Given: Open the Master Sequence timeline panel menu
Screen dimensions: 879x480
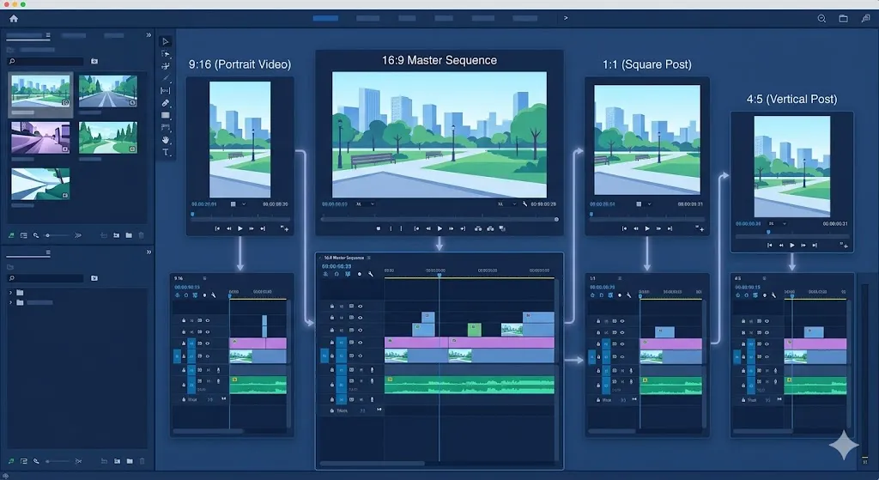Looking at the screenshot, I should click(x=369, y=258).
